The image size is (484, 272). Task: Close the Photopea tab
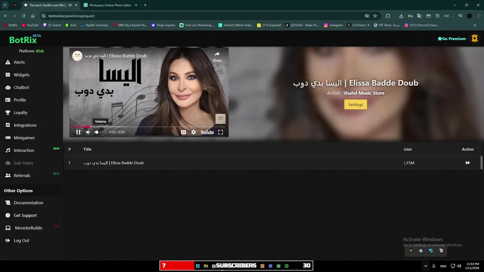tap(137, 5)
